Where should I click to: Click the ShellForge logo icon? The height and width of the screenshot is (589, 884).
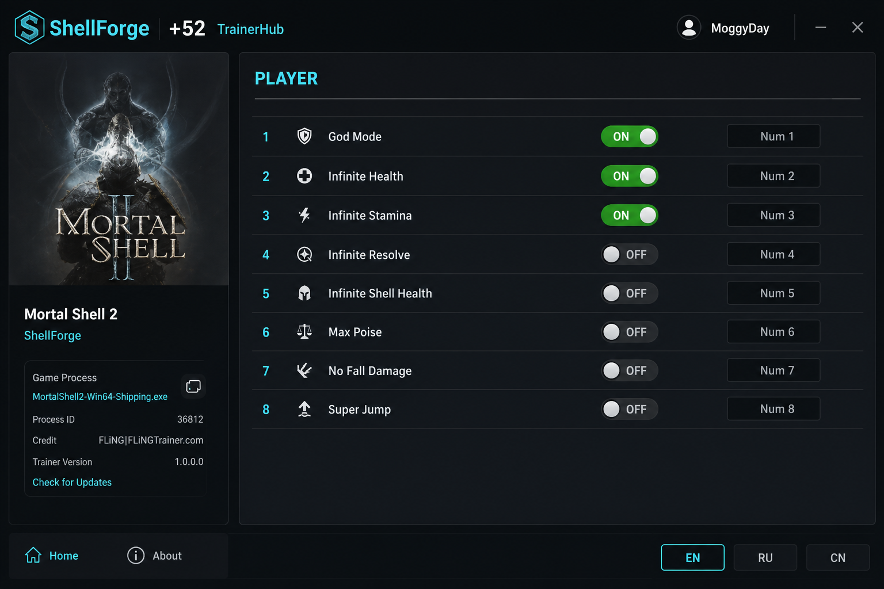tap(29, 28)
